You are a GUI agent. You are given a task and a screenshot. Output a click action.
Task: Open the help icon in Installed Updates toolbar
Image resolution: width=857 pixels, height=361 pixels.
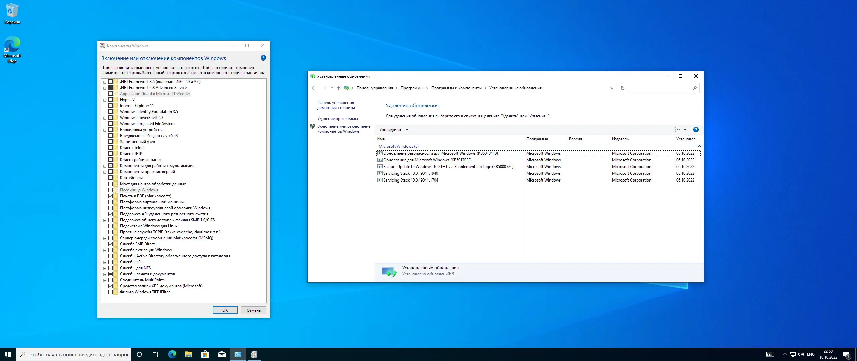click(696, 130)
